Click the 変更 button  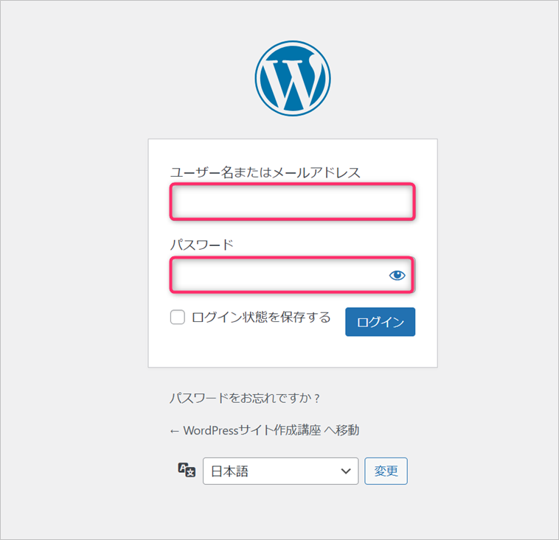click(386, 471)
